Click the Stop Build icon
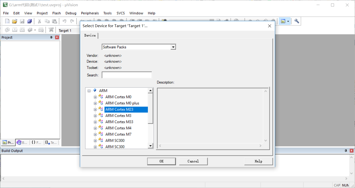Viewport: 355px width, 188px height. 41,30
